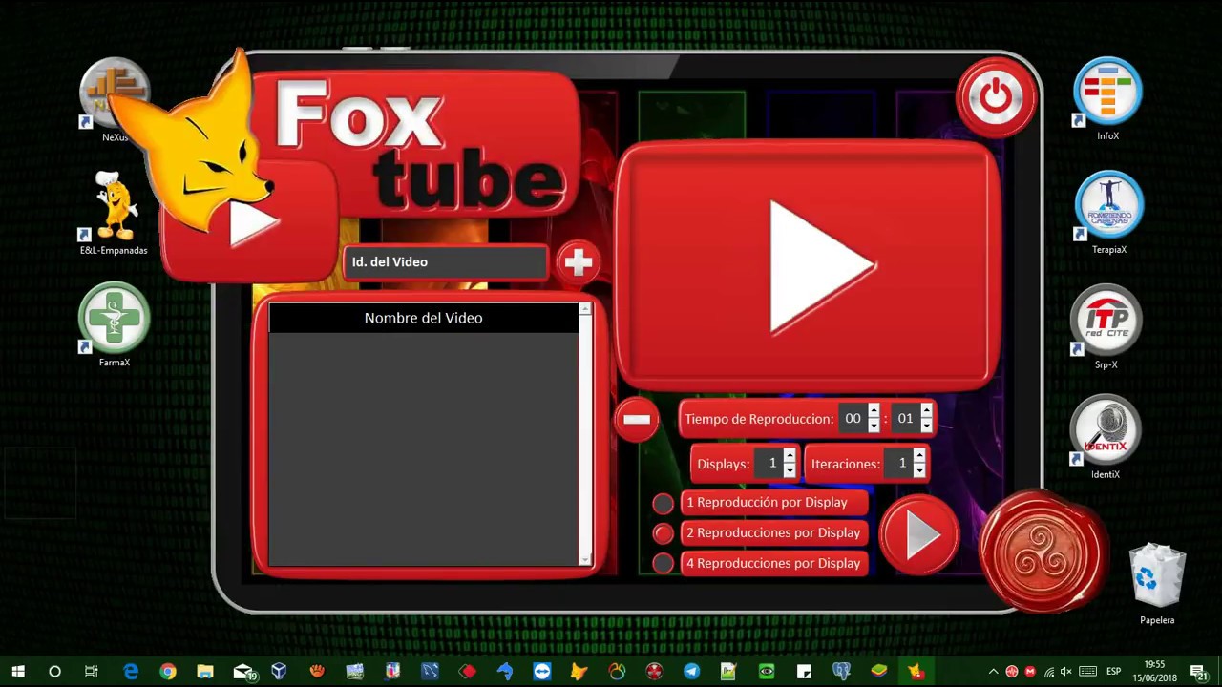Open Mail app with 19 badge

(243, 672)
